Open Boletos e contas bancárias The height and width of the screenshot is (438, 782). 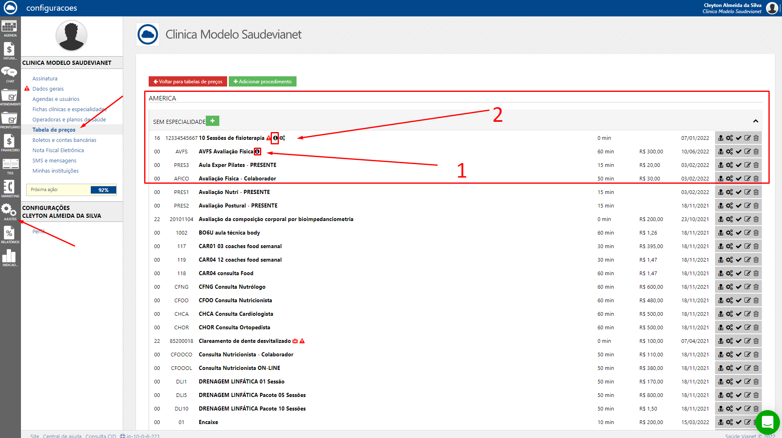click(64, 140)
